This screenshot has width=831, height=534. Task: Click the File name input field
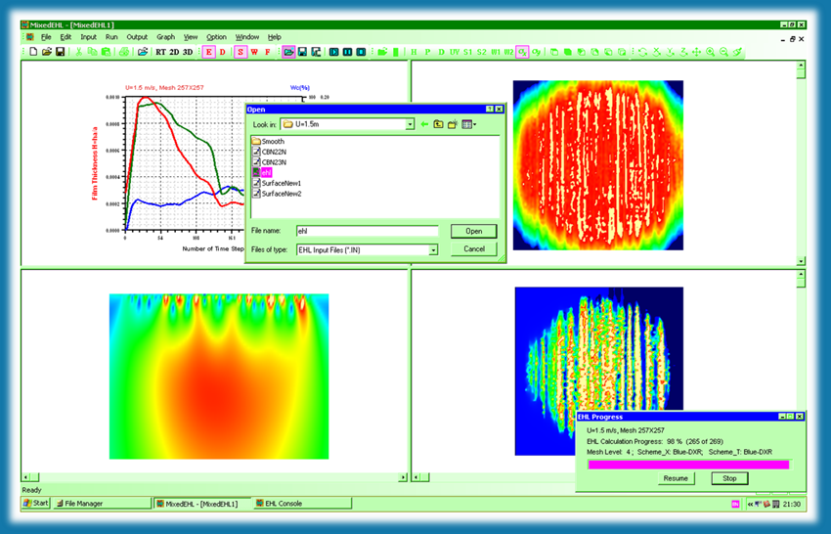368,231
